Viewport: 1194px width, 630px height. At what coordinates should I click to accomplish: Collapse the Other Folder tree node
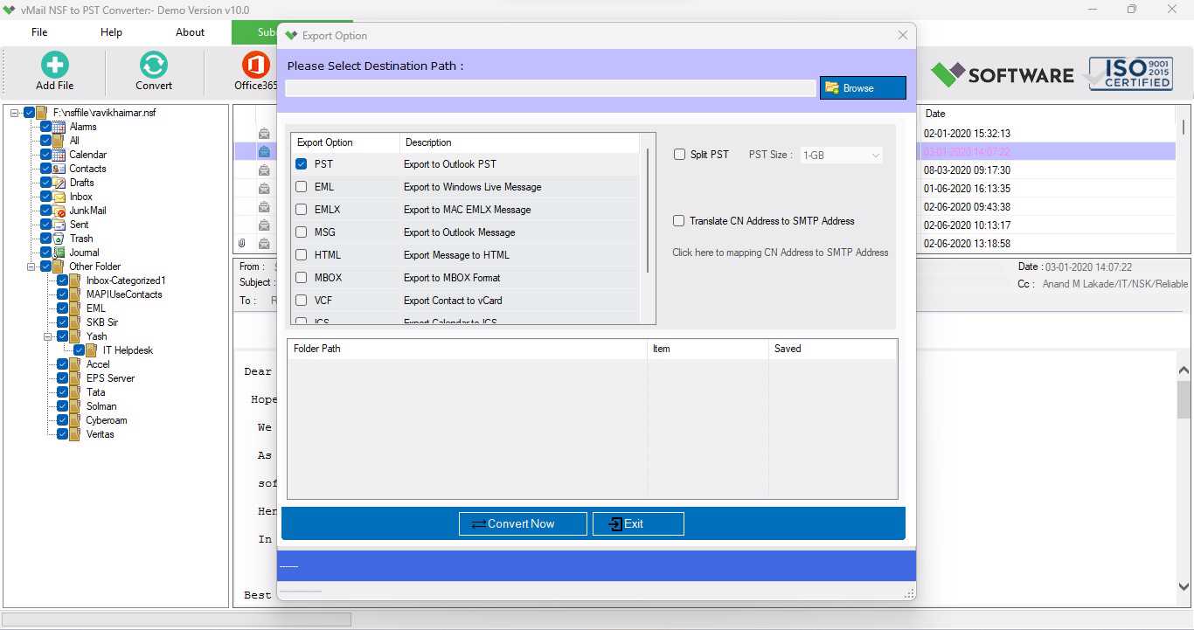tap(31, 267)
